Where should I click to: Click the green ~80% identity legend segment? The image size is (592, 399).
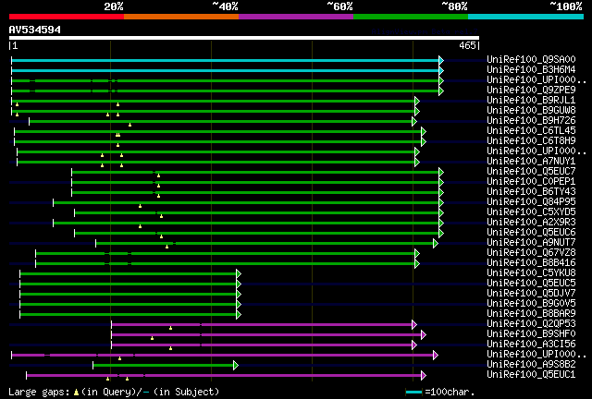(411, 17)
